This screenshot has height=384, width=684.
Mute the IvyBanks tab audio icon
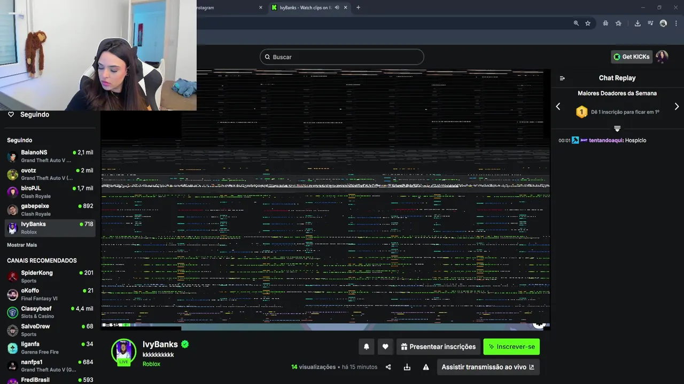pyautogui.click(x=337, y=7)
